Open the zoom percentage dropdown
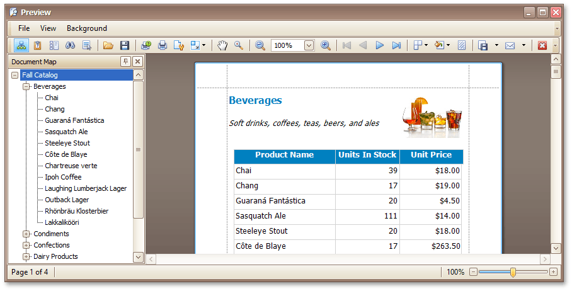The width and height of the screenshot is (572, 291). pyautogui.click(x=309, y=45)
